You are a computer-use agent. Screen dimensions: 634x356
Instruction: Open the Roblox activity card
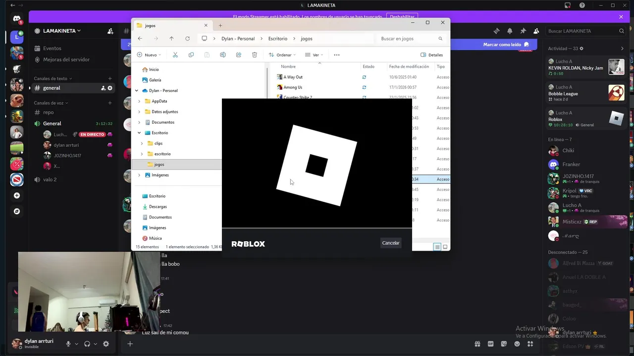(586, 119)
